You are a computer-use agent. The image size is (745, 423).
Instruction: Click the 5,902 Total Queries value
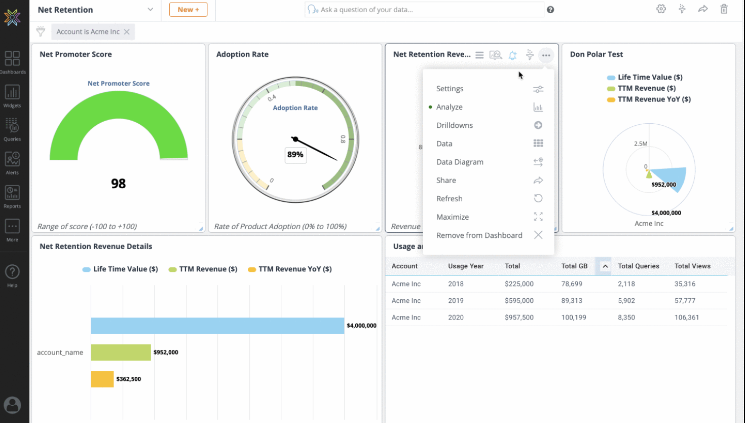tap(626, 301)
